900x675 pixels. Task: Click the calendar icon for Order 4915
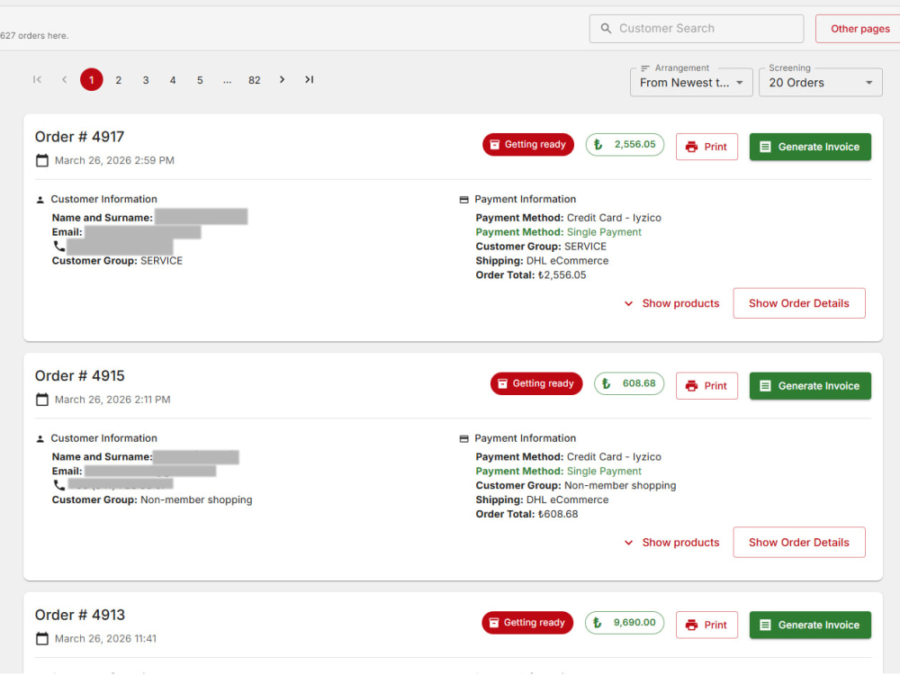point(42,400)
